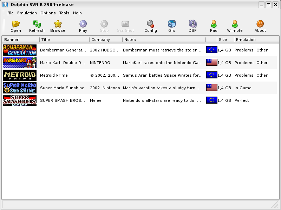Sort by the Company column header
This screenshot has height=210, width=281.
pos(106,40)
